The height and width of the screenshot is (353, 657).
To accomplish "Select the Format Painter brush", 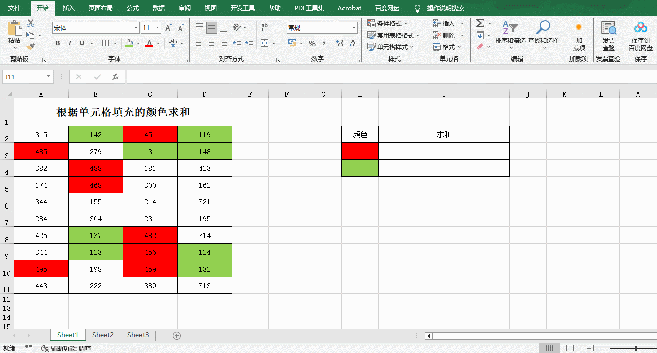I will [x=31, y=47].
